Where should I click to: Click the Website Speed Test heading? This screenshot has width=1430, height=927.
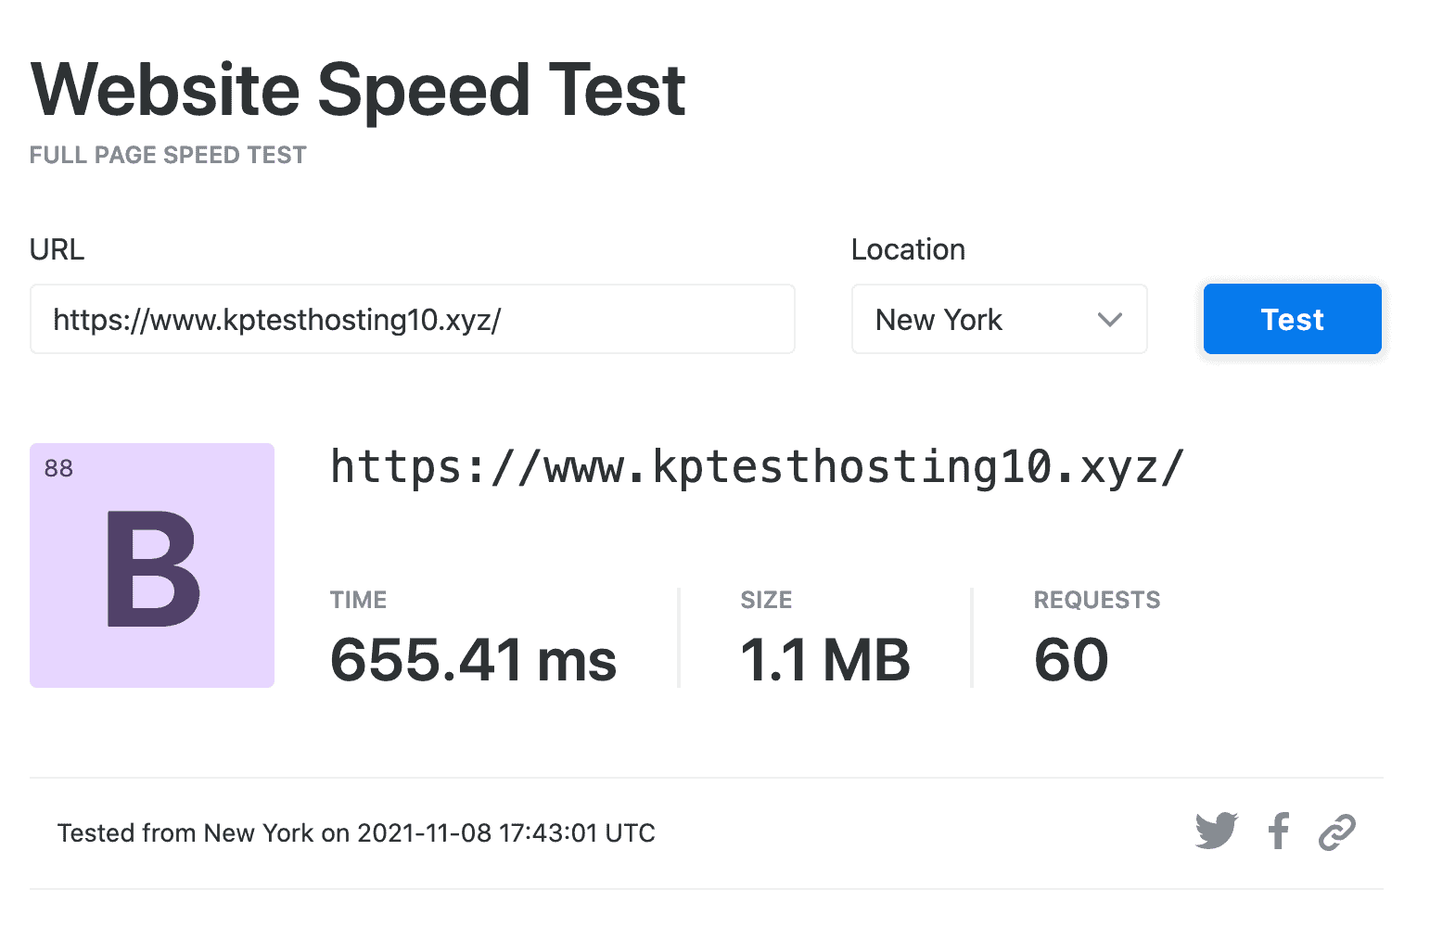pos(358,90)
